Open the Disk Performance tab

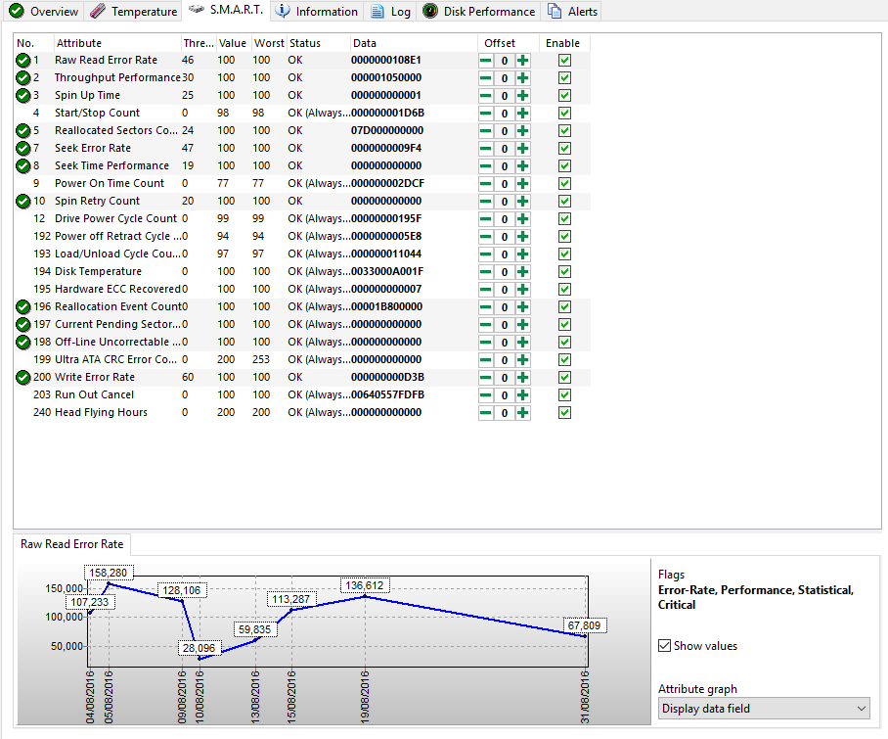pyautogui.click(x=478, y=12)
